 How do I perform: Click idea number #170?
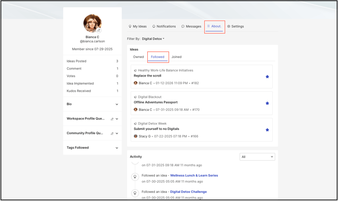pyautogui.click(x=196, y=110)
